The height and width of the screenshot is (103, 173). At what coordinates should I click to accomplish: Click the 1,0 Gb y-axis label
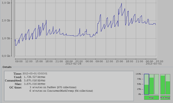6,38
